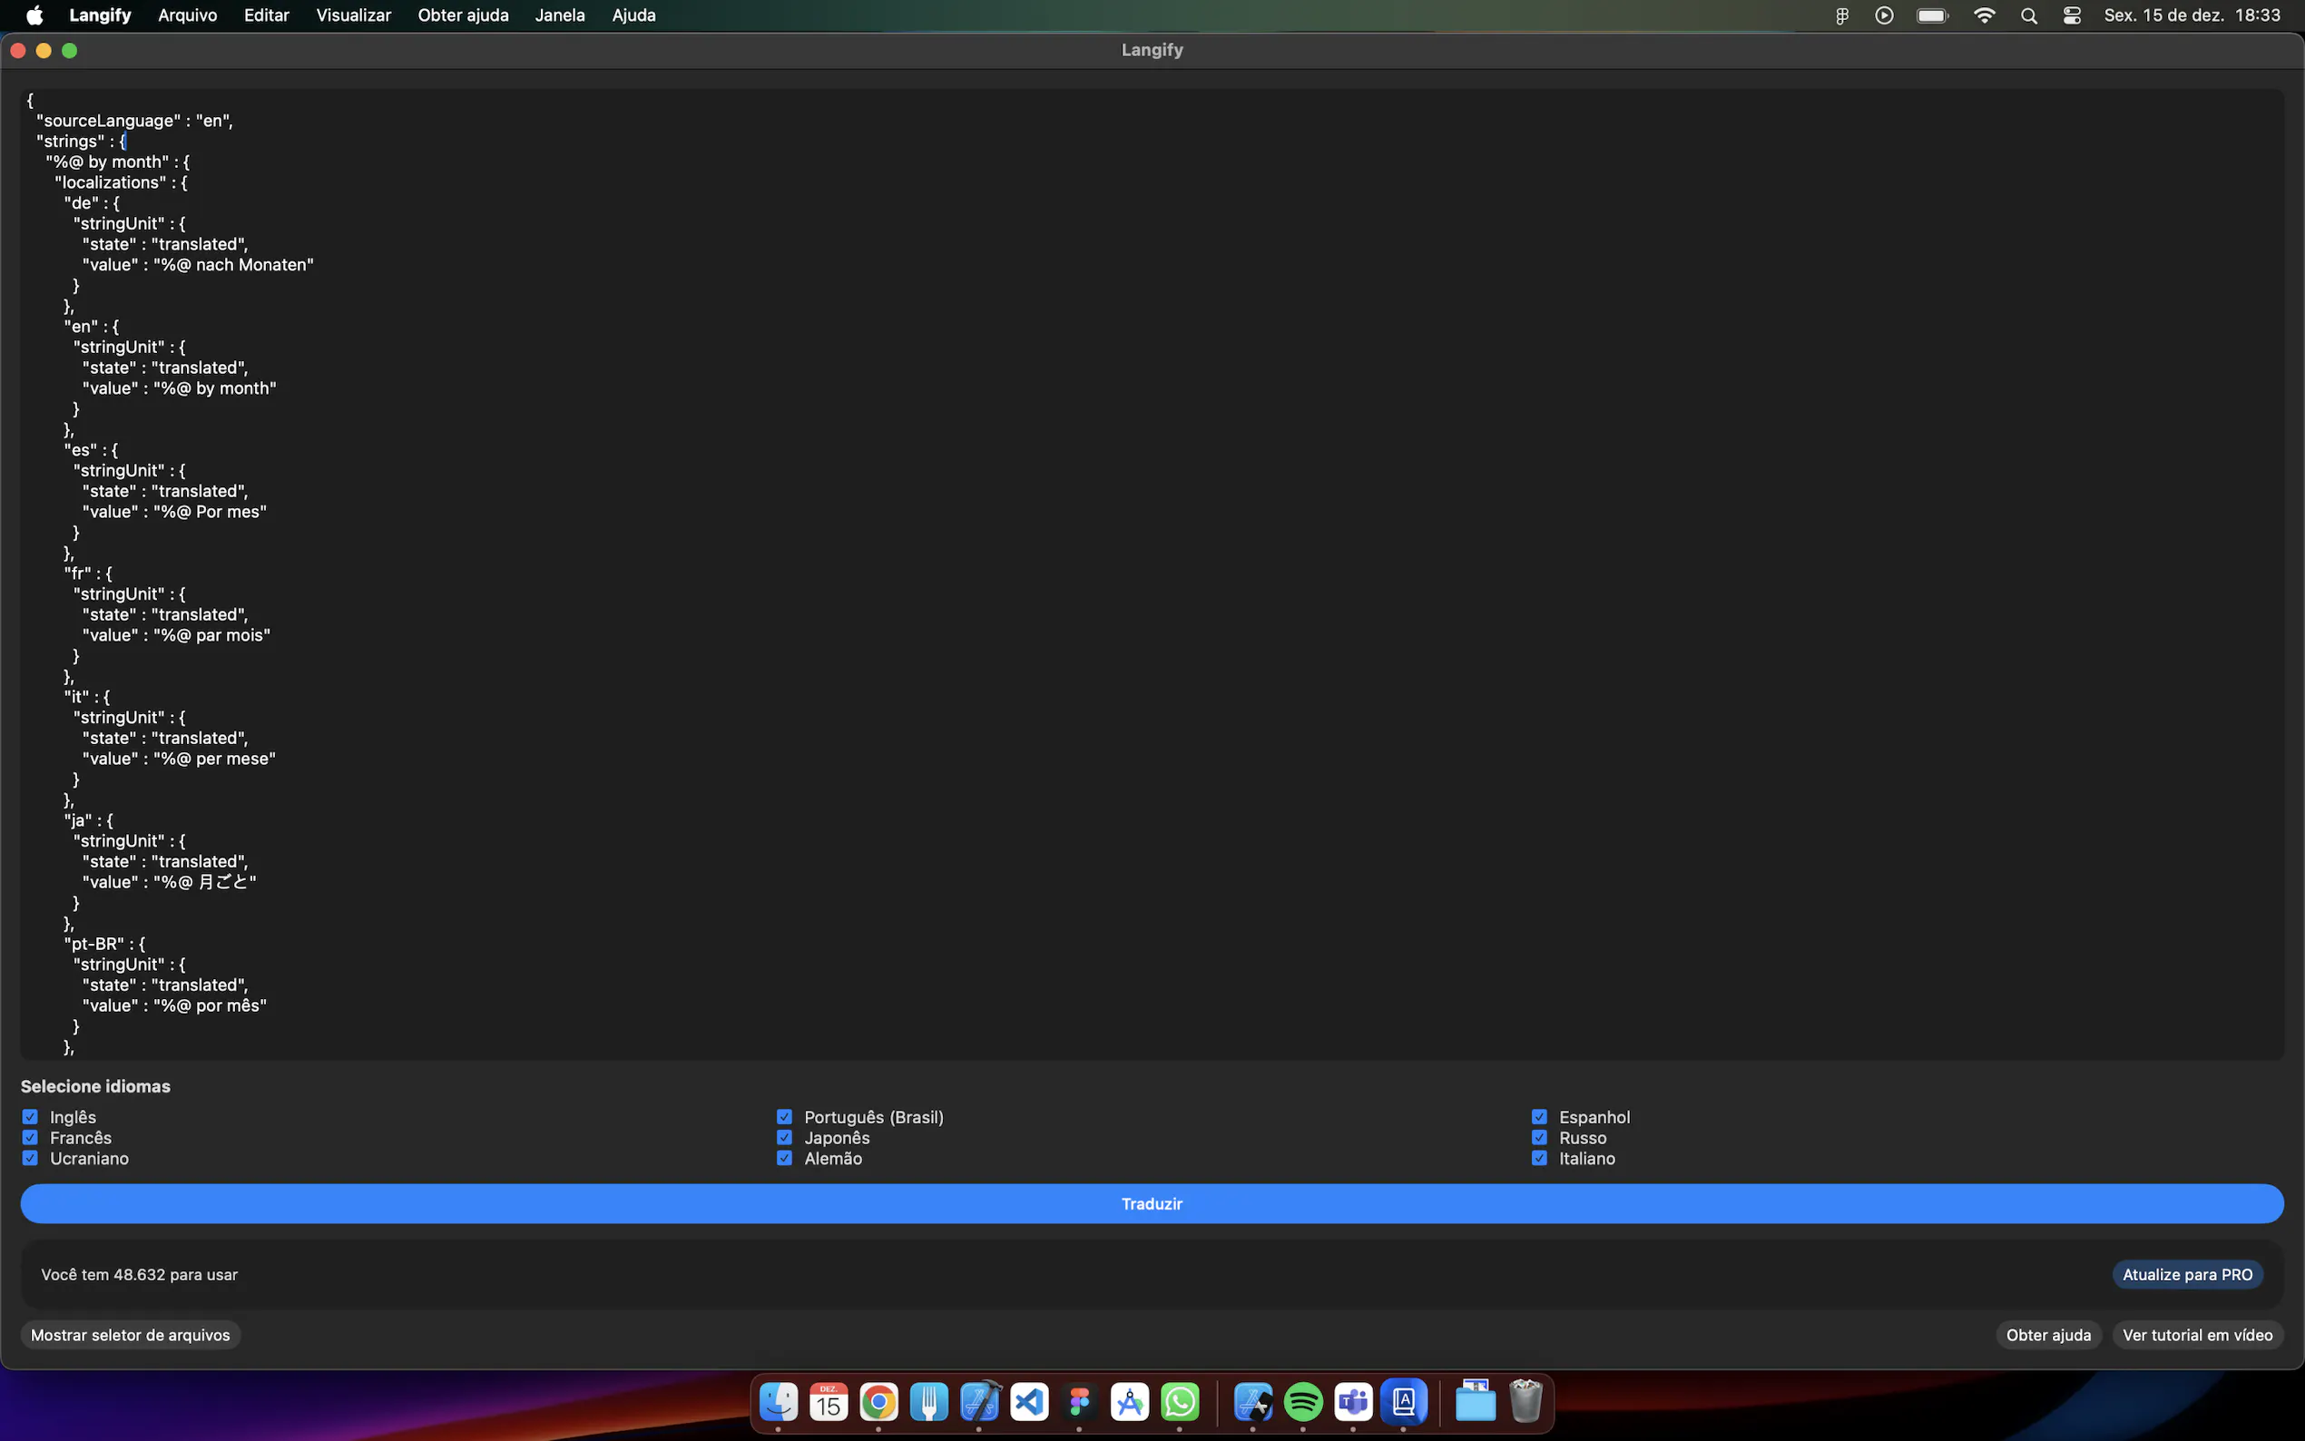Viewport: 2305px width, 1441px height.
Task: Click Mostrar seletor de arquivos button
Action: click(131, 1335)
